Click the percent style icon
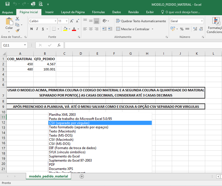Viewport: 222px width, 186px height. click(x=182, y=29)
